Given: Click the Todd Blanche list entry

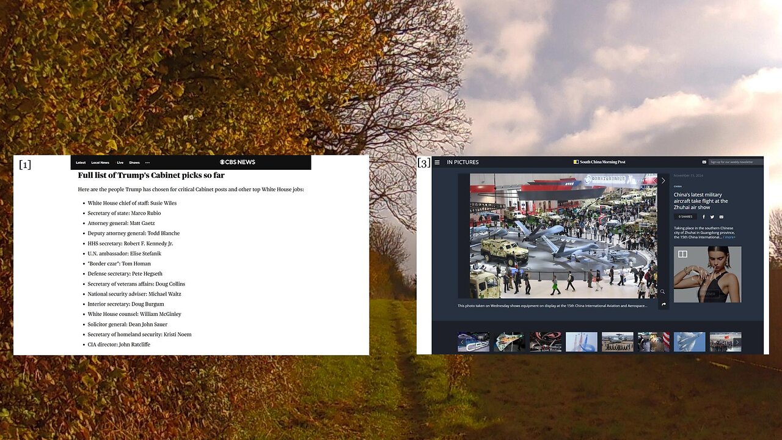Looking at the screenshot, I should pos(133,233).
